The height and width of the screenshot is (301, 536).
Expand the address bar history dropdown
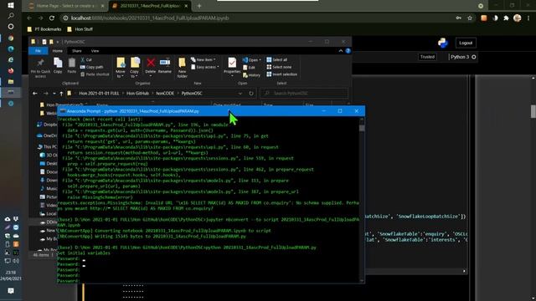point(240,93)
